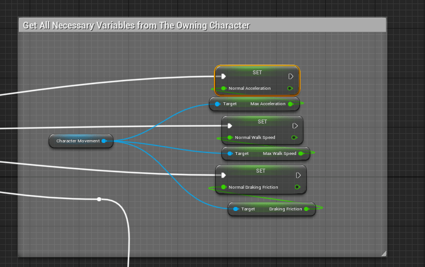
Task: Click the green Max Acceleration output pin
Action: pos(291,104)
